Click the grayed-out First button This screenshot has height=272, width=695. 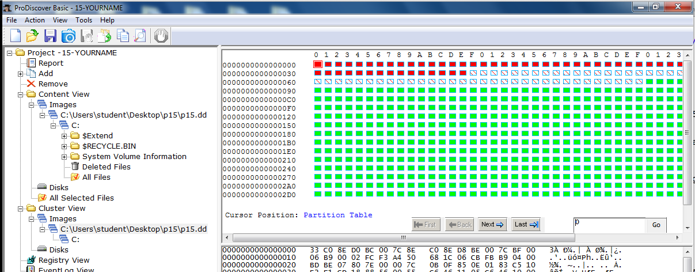click(426, 225)
